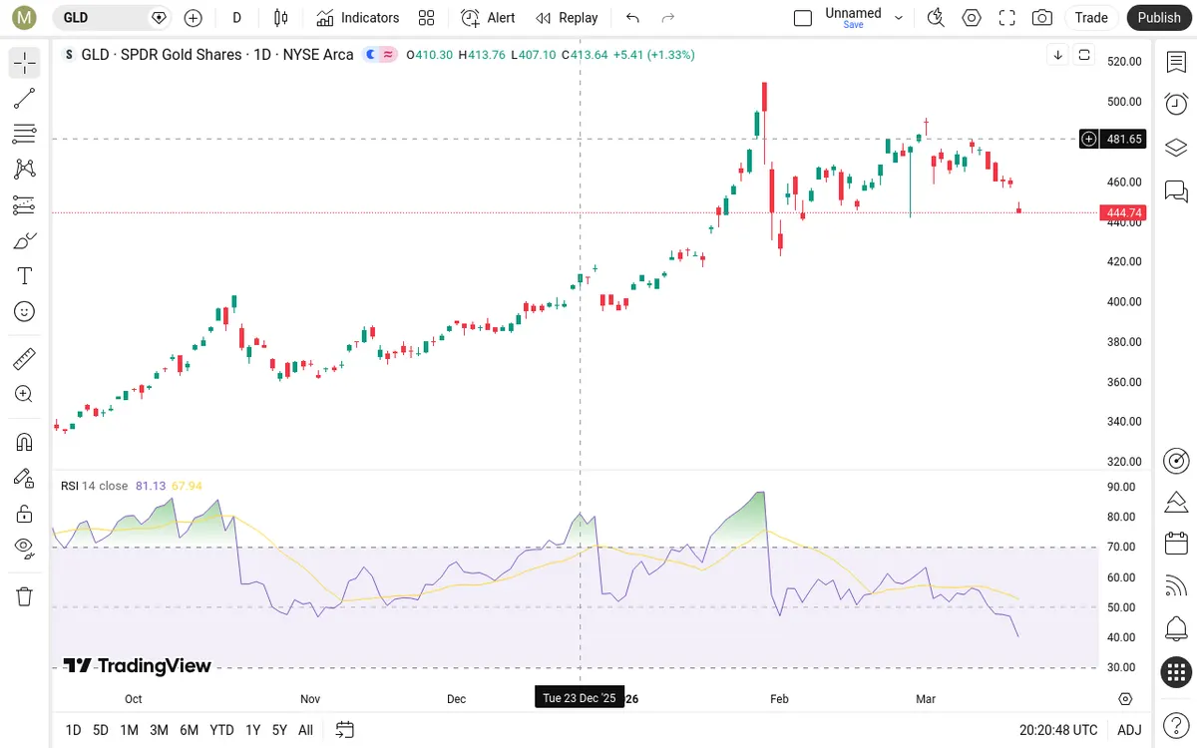Open the user profile menu M
The height and width of the screenshot is (748, 1197).
(23, 18)
